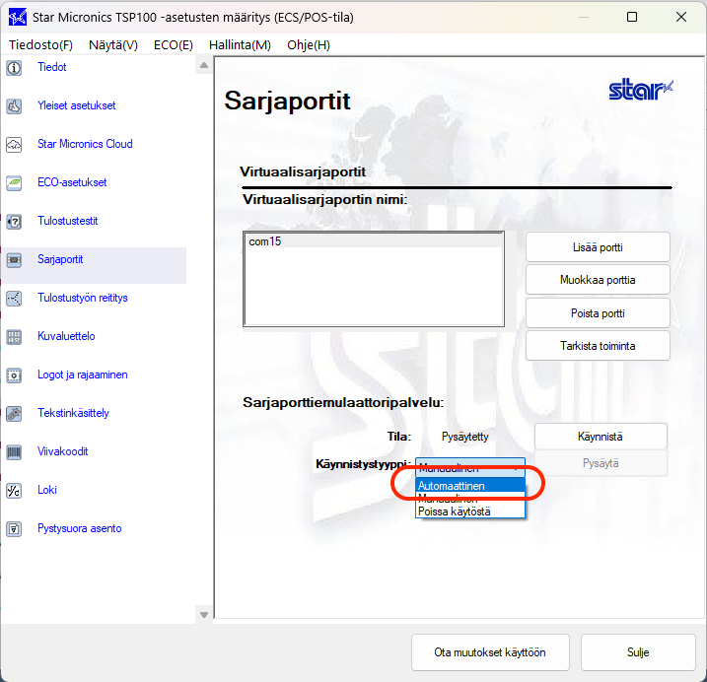Image resolution: width=707 pixels, height=682 pixels.
Task: Open Tekstinkäsittely page
Action: (74, 413)
